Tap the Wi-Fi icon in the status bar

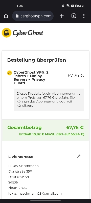pos(68,6)
